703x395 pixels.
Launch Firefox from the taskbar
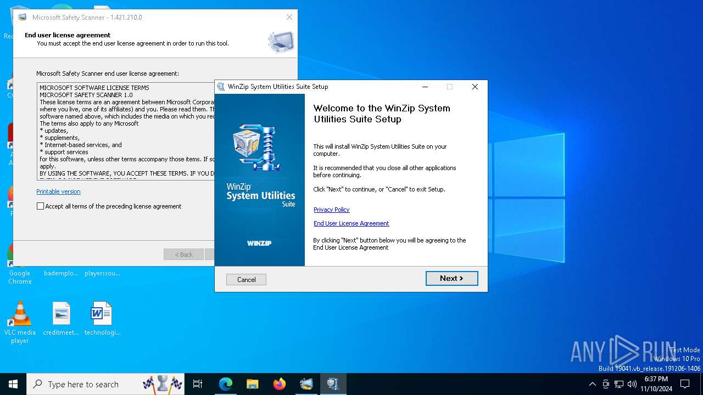pyautogui.click(x=279, y=384)
